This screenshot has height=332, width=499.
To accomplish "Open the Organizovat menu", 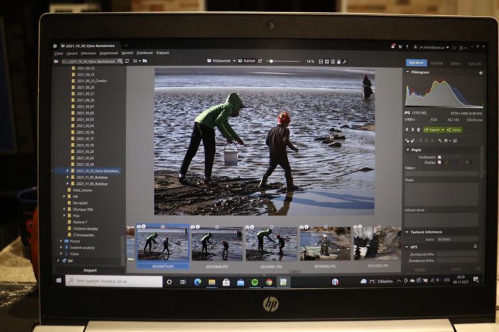I will pos(109,54).
